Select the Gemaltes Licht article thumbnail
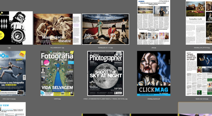Screen dimensions: 212x116 pos(199,22)
